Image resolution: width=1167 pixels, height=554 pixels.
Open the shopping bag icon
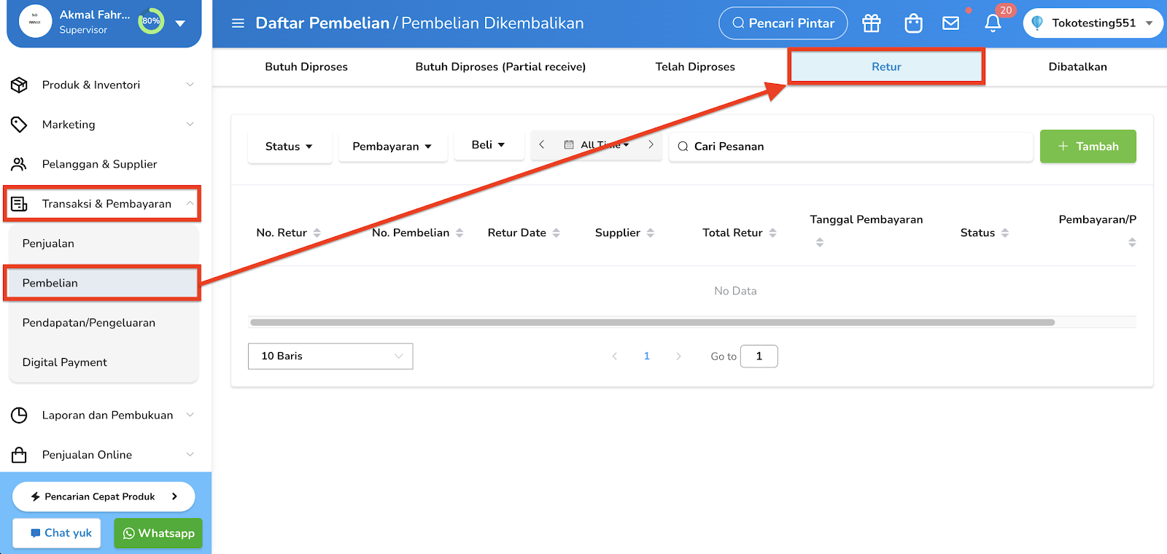[x=913, y=23]
